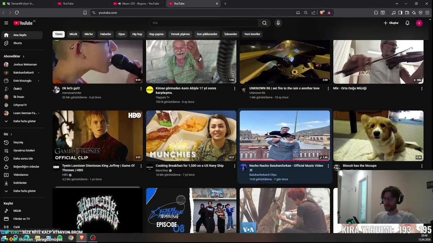This screenshot has height=243, width=433.
Task: Open options menu for Cooking Breakfast video
Action: click(x=234, y=166)
